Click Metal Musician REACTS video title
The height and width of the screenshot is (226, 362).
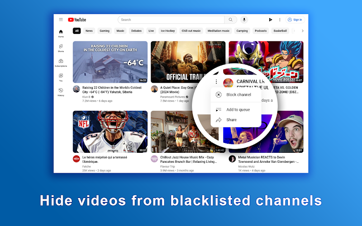(268, 160)
